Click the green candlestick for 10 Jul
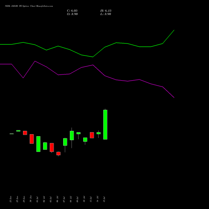The width and height of the screenshot is (209, 209). coord(85,140)
